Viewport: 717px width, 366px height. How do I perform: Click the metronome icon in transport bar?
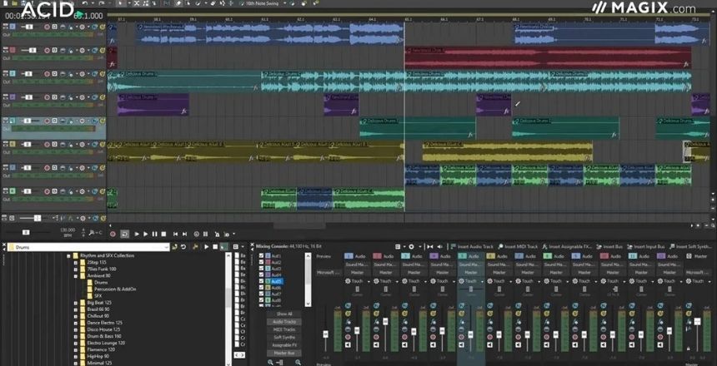click(x=217, y=234)
